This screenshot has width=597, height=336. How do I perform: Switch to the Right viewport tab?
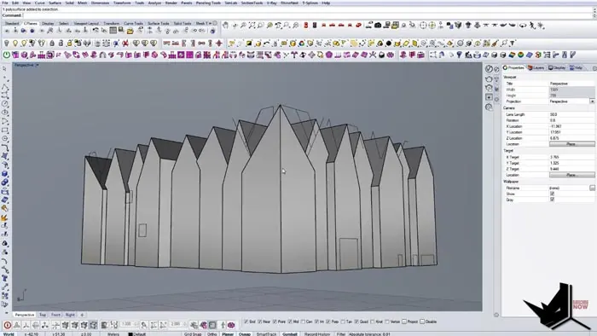70,315
